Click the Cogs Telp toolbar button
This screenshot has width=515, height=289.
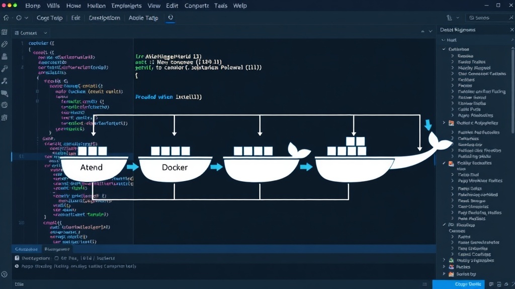(x=49, y=18)
